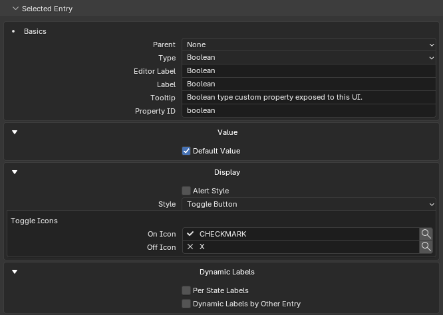
Task: Click the Dynamic Labels section title
Action: point(227,272)
